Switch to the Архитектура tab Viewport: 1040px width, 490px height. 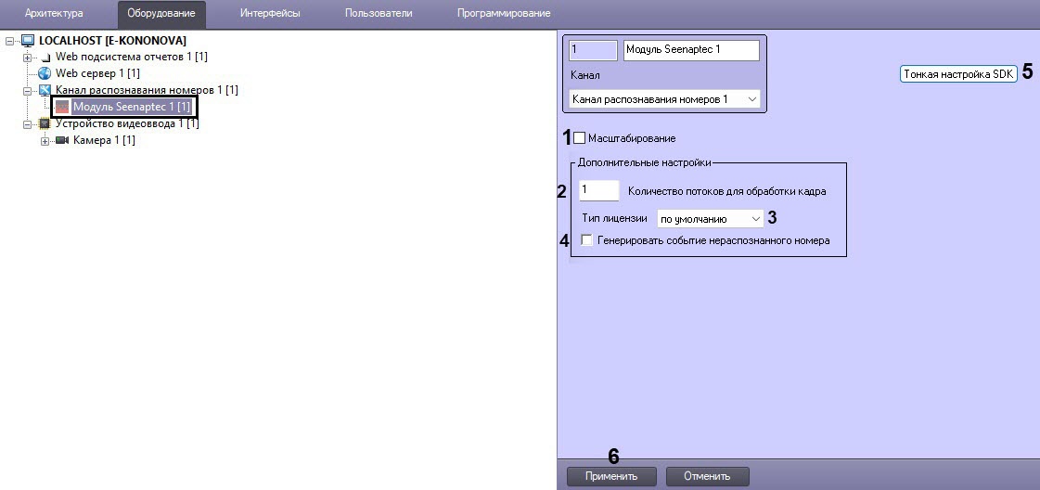coord(54,13)
